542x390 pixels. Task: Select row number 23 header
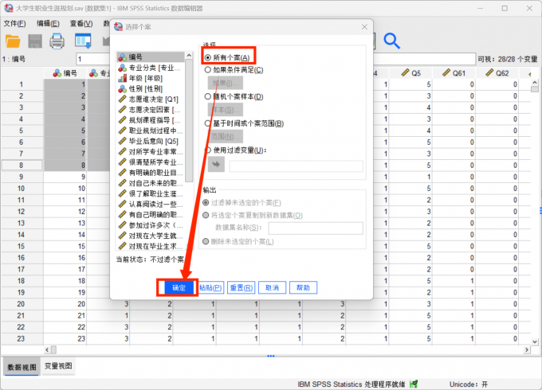point(22,338)
